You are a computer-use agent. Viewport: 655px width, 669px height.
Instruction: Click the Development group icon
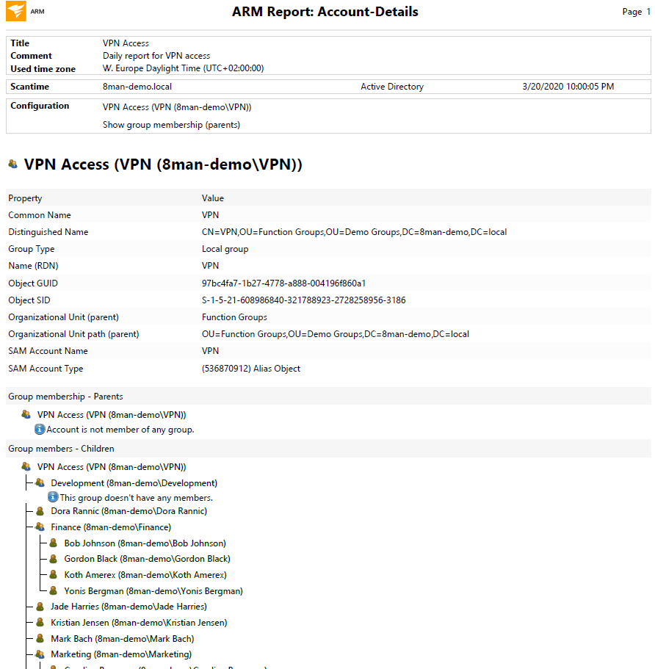pos(40,482)
